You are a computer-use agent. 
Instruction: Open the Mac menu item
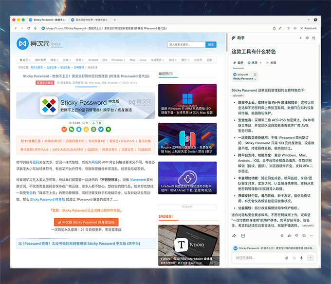point(132,60)
